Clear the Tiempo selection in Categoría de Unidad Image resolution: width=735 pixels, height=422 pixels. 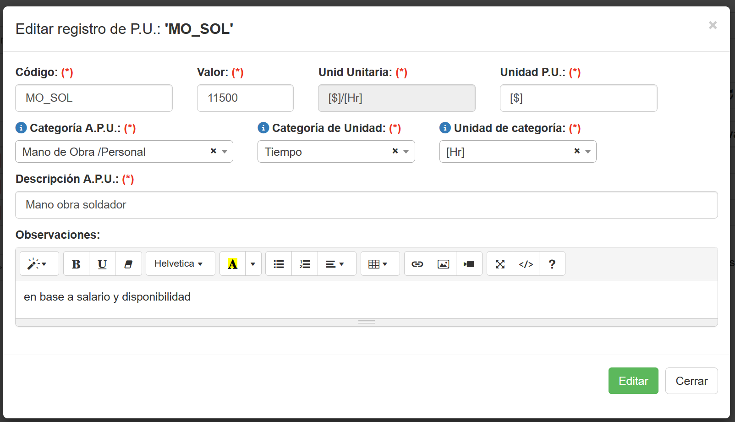[395, 151]
